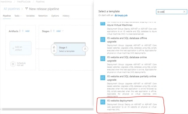Open the Tasks tab
The width and height of the screenshot is (188, 114).
pyautogui.click(x=17, y=16)
